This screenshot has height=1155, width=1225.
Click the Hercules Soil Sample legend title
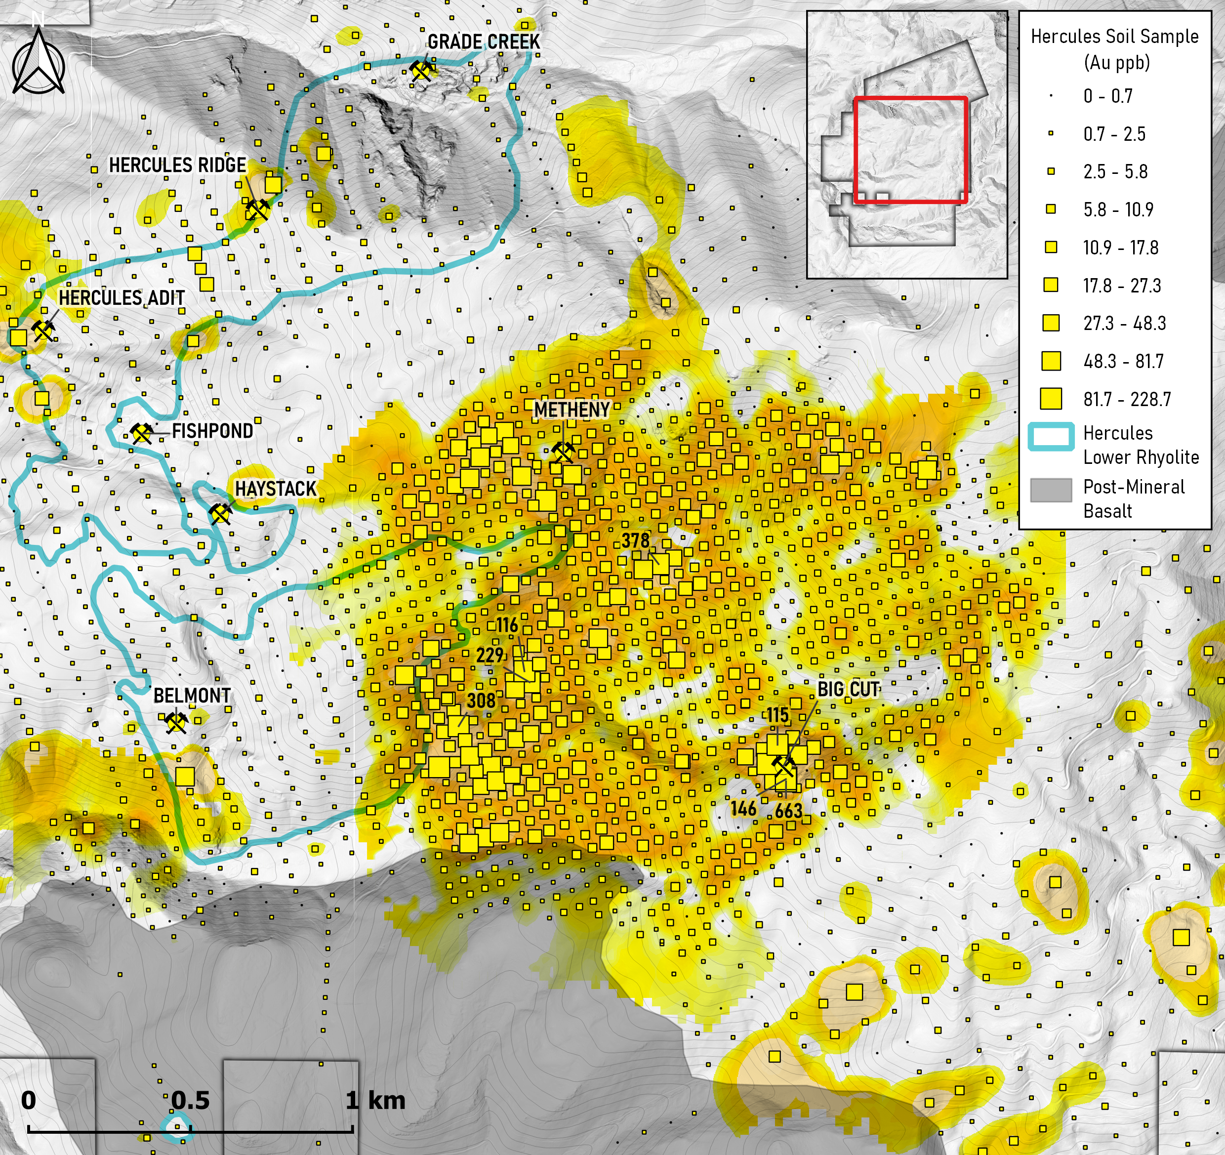coord(1115,37)
